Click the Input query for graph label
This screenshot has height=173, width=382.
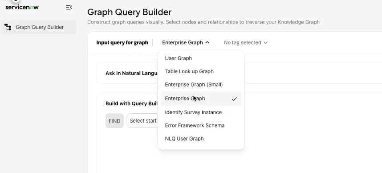coord(122,42)
